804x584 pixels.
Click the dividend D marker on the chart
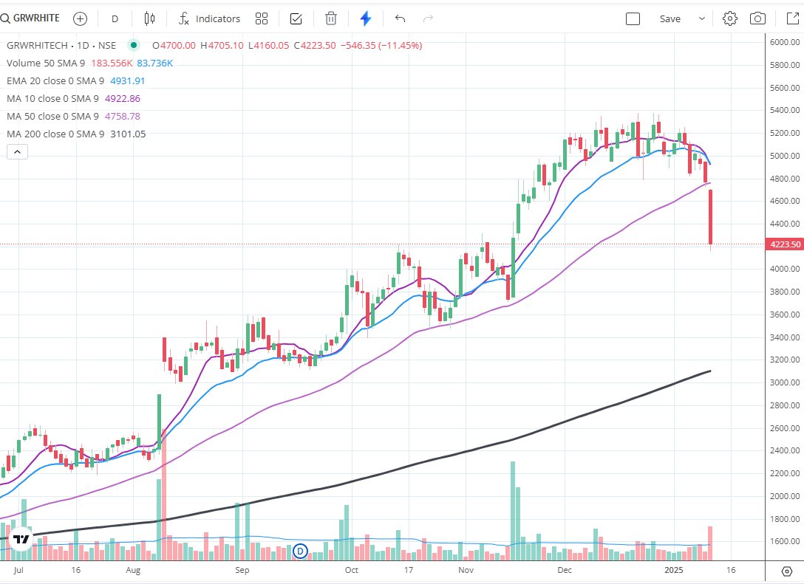pyautogui.click(x=299, y=552)
